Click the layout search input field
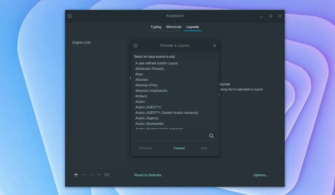 click(170, 136)
